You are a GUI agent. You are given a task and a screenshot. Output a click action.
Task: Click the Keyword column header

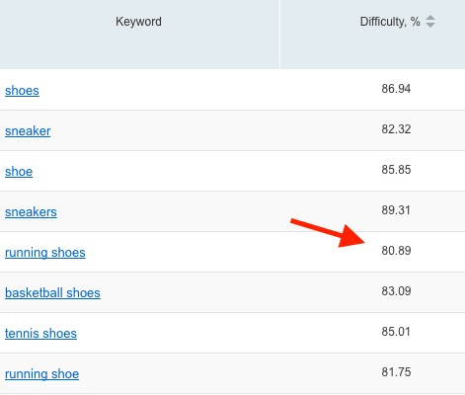tap(138, 22)
